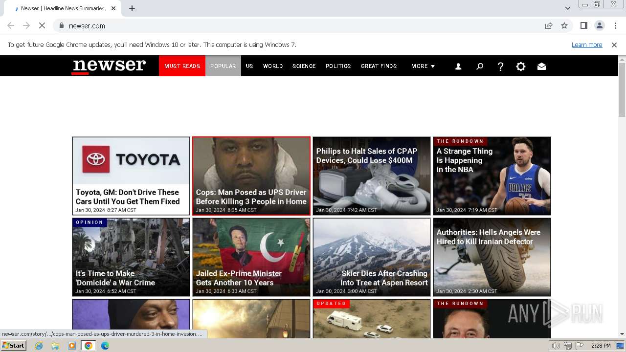Open the newsletter envelope icon
This screenshot has height=352, width=626.
541,66
